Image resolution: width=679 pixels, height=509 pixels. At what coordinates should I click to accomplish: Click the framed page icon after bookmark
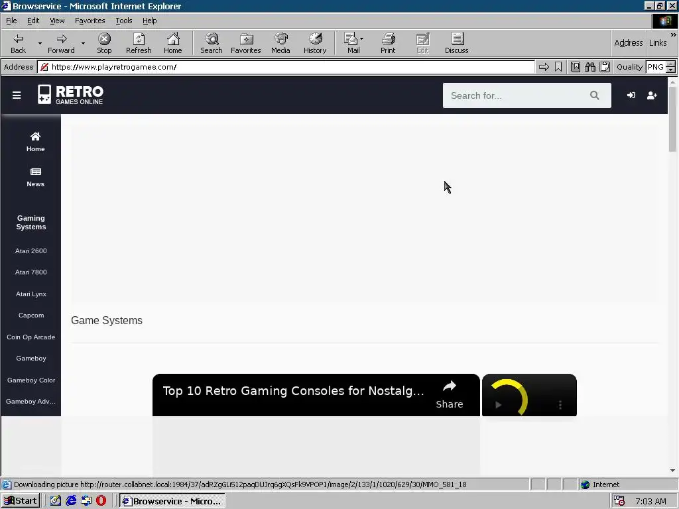coord(575,67)
